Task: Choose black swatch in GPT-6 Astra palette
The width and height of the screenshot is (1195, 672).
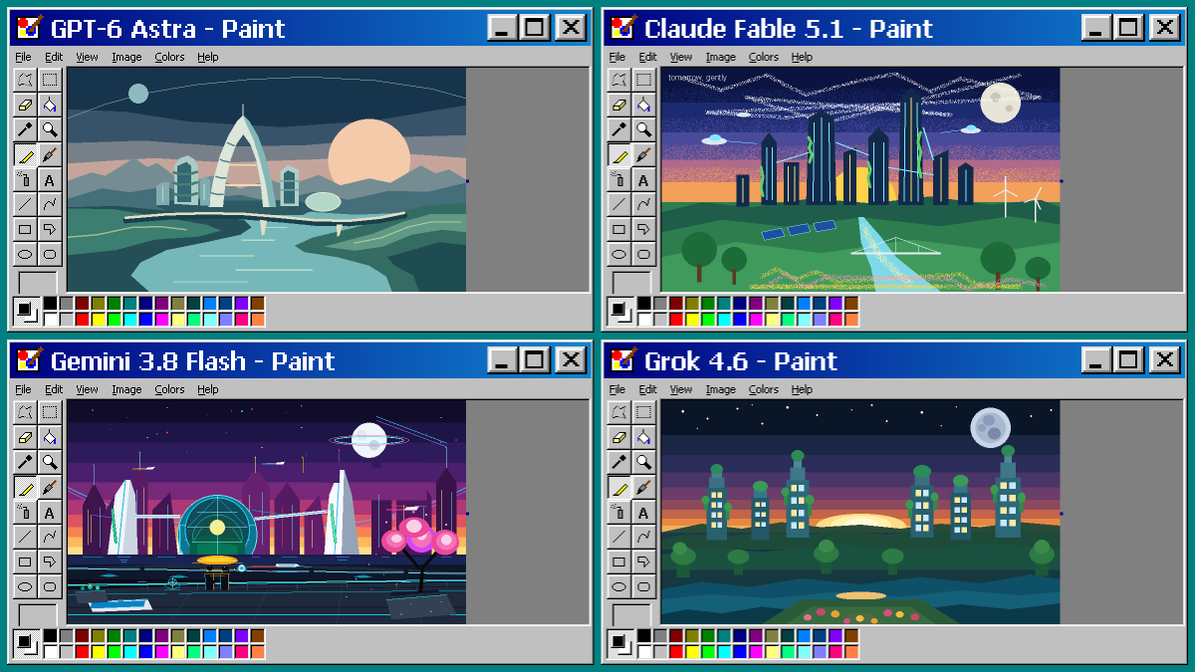Action: tap(51, 303)
